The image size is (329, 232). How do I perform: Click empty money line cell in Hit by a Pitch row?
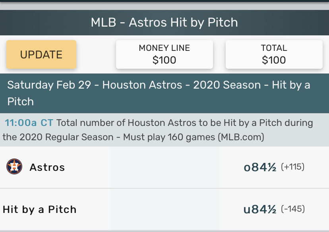164,209
